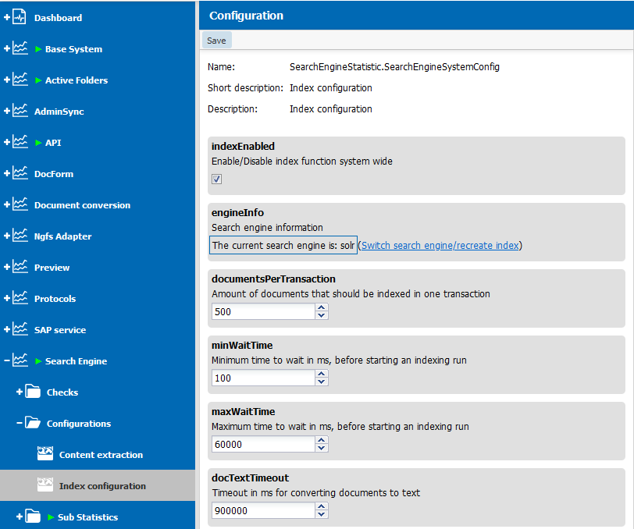
Task: Increase maxWaitTime value
Action: 322,441
